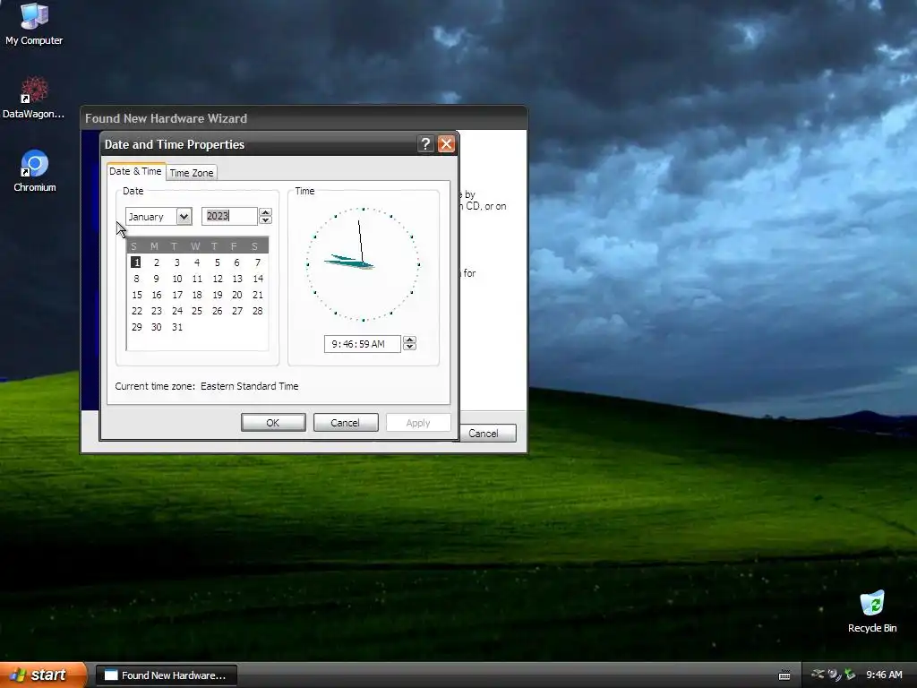Select day 9 in the calendar

coord(156,279)
